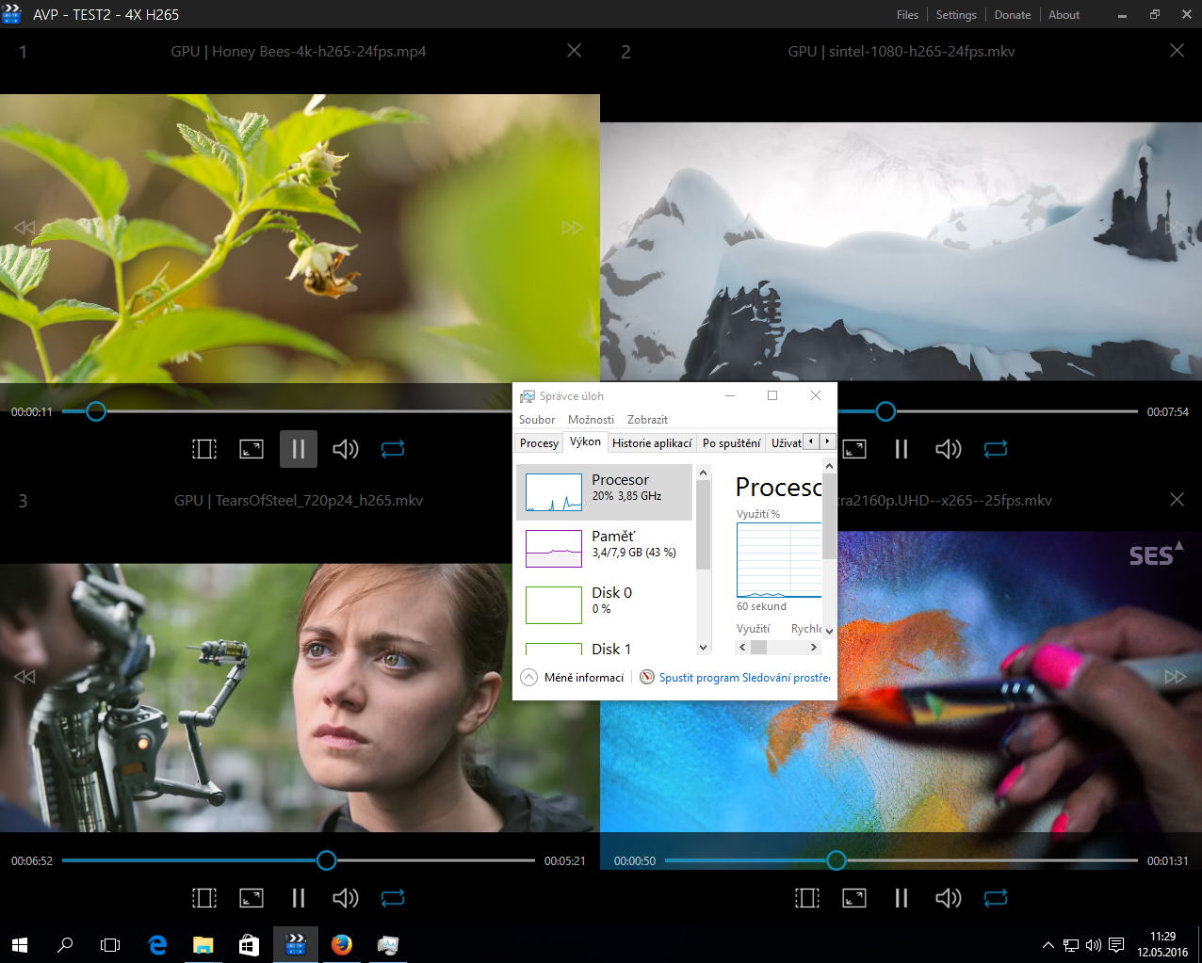Switch to the Procesy tab
The width and height of the screenshot is (1202, 963).
coord(539,443)
